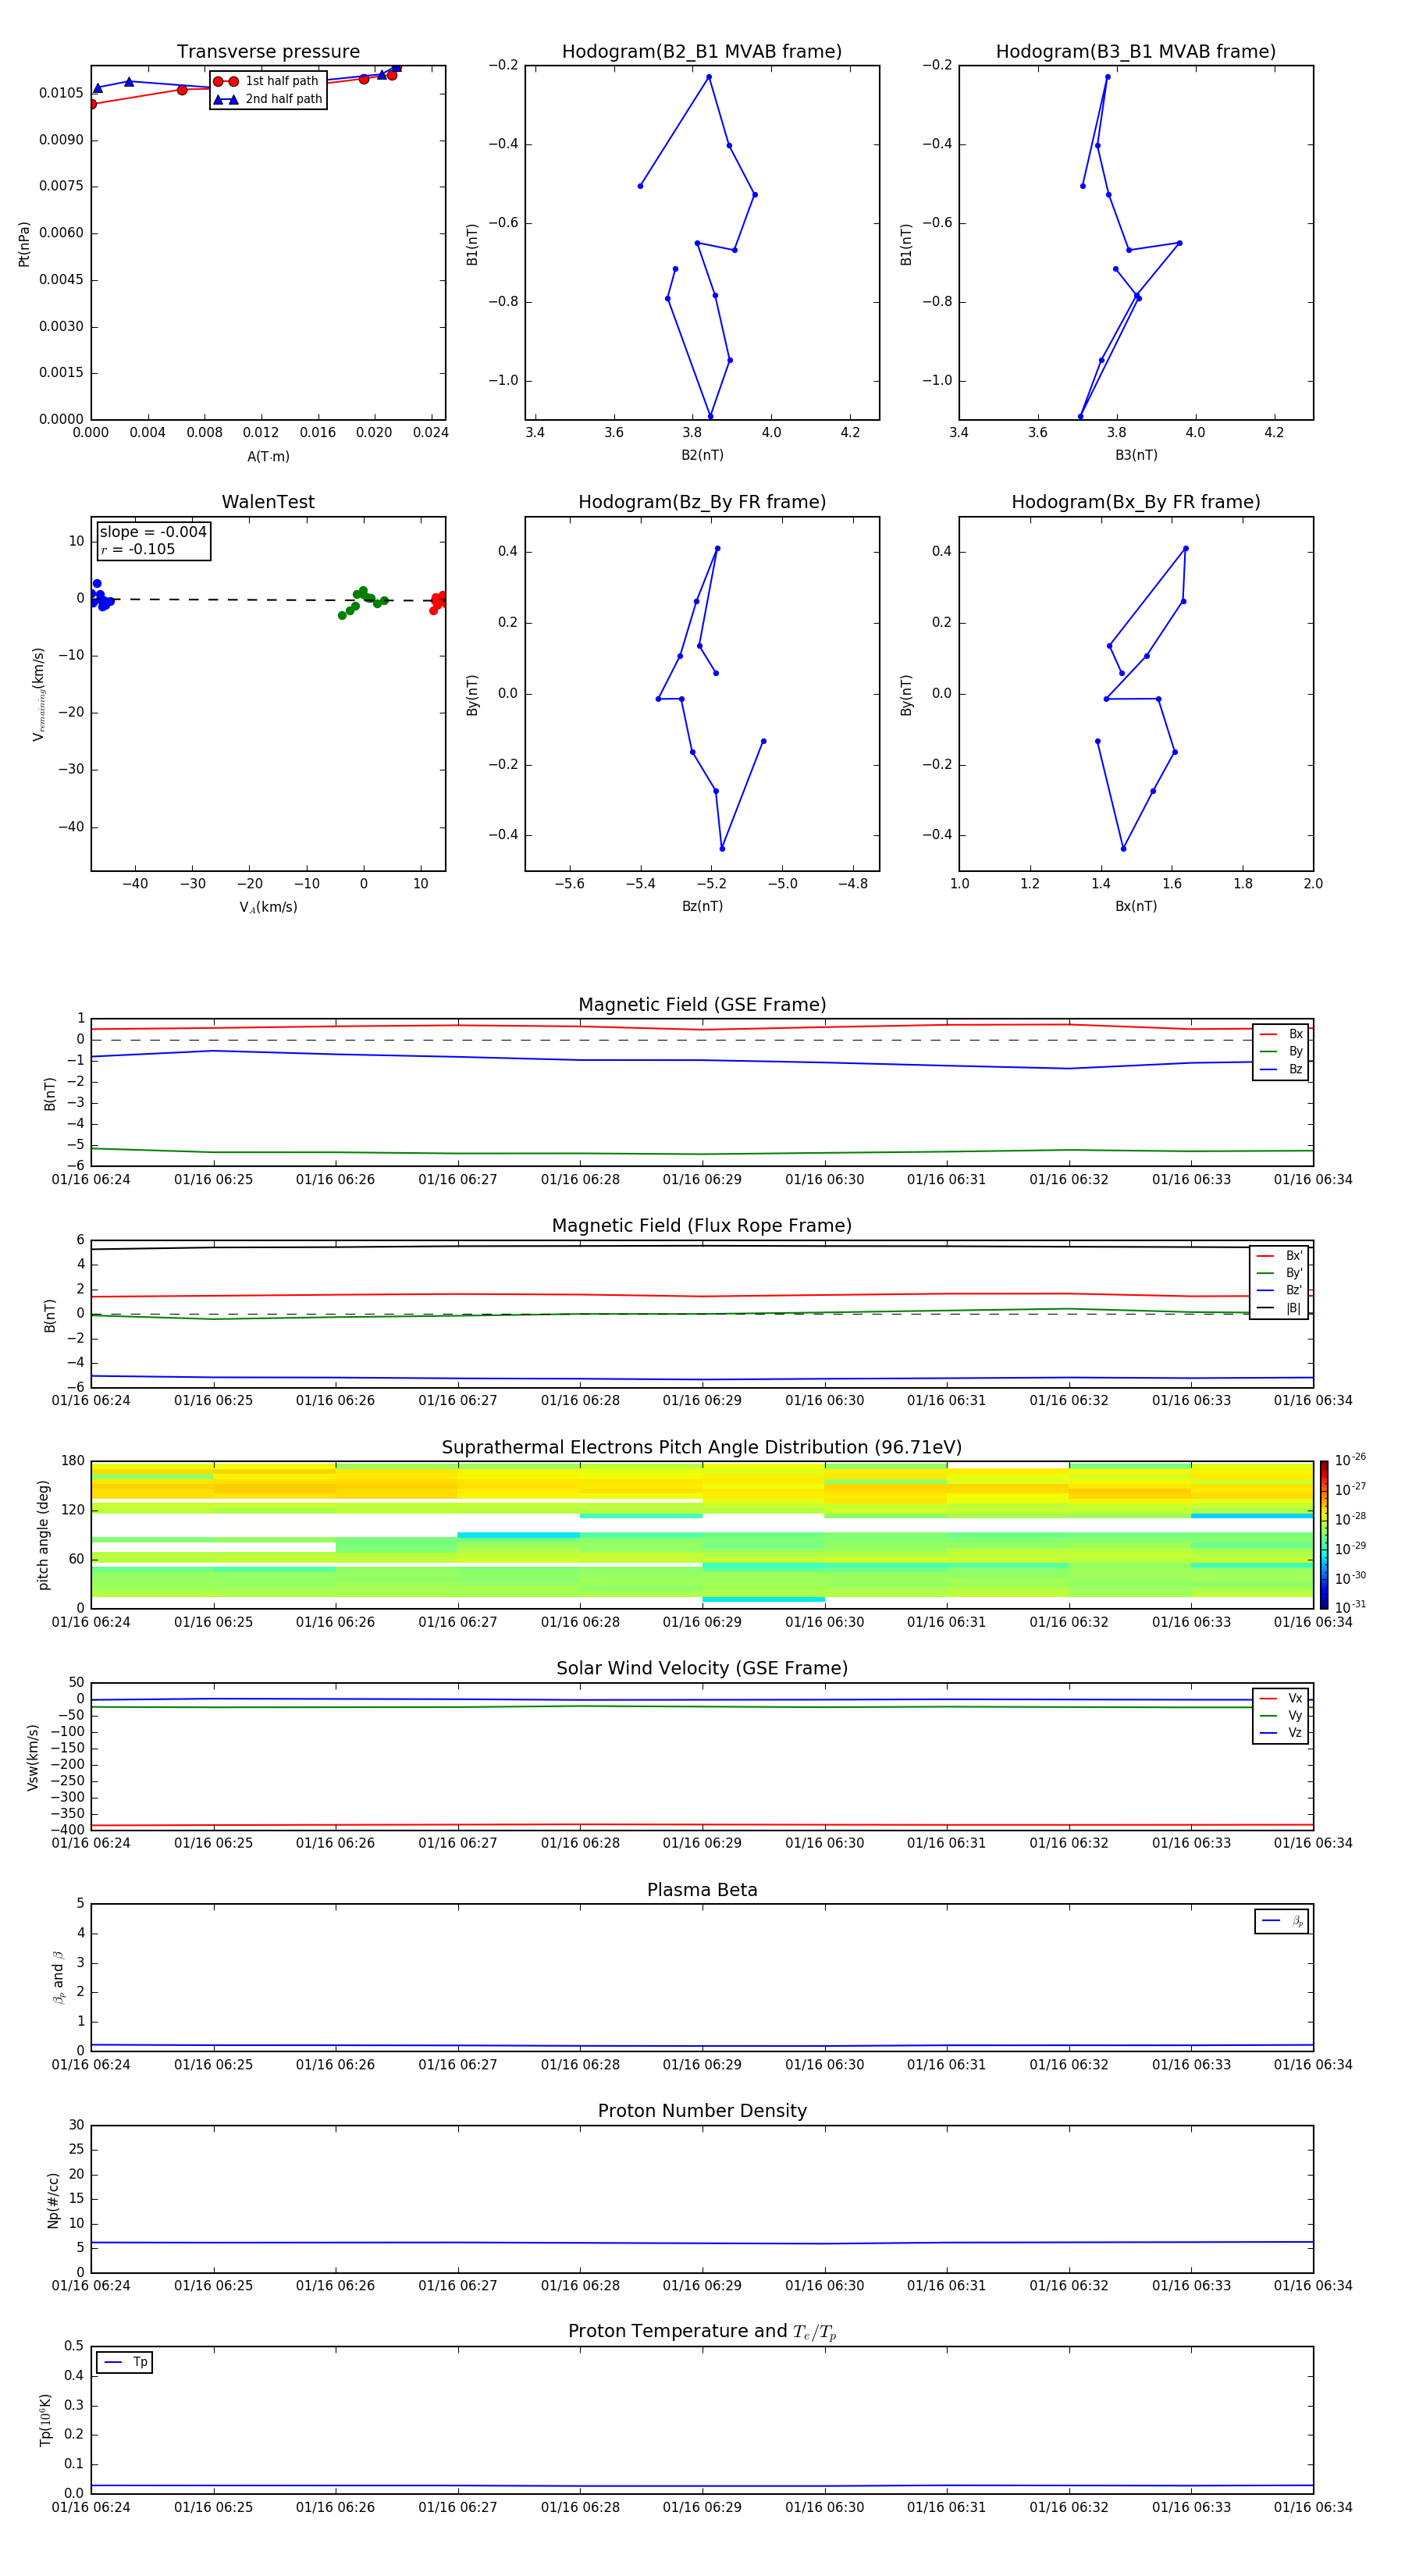Image resolution: width=1405 pixels, height=2576 pixels.
Task: Click the 'Plasma Beta' title
Action: click(x=702, y=1891)
